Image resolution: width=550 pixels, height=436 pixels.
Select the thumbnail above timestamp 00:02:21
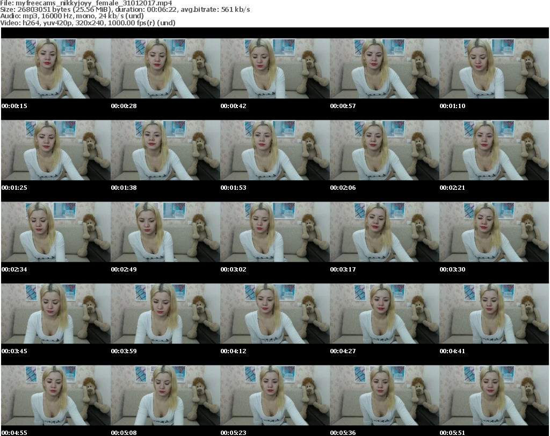494,150
